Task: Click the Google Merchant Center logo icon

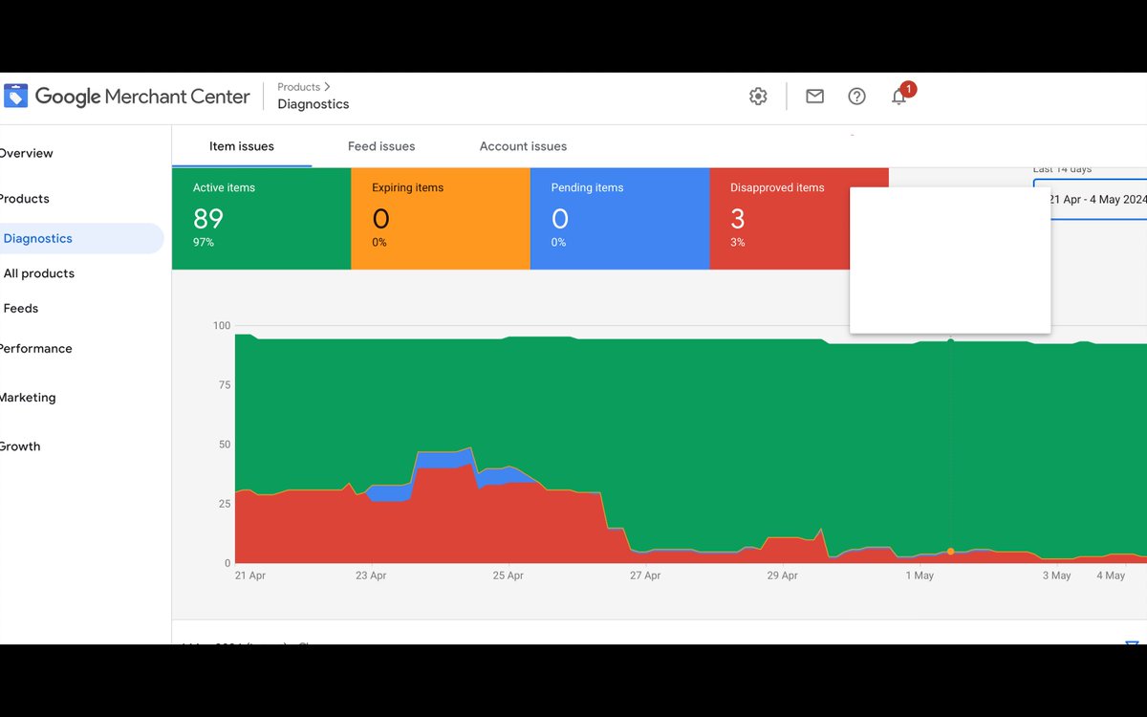Action: coord(15,96)
